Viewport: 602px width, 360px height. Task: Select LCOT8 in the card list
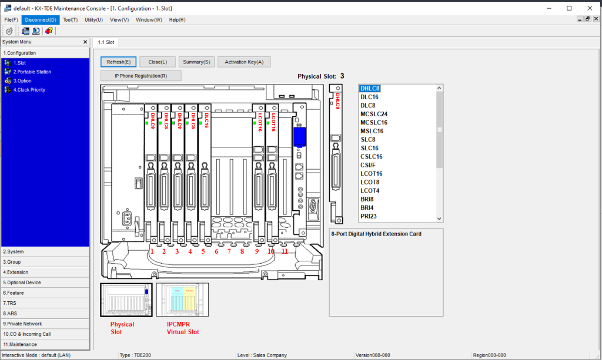[x=370, y=182]
